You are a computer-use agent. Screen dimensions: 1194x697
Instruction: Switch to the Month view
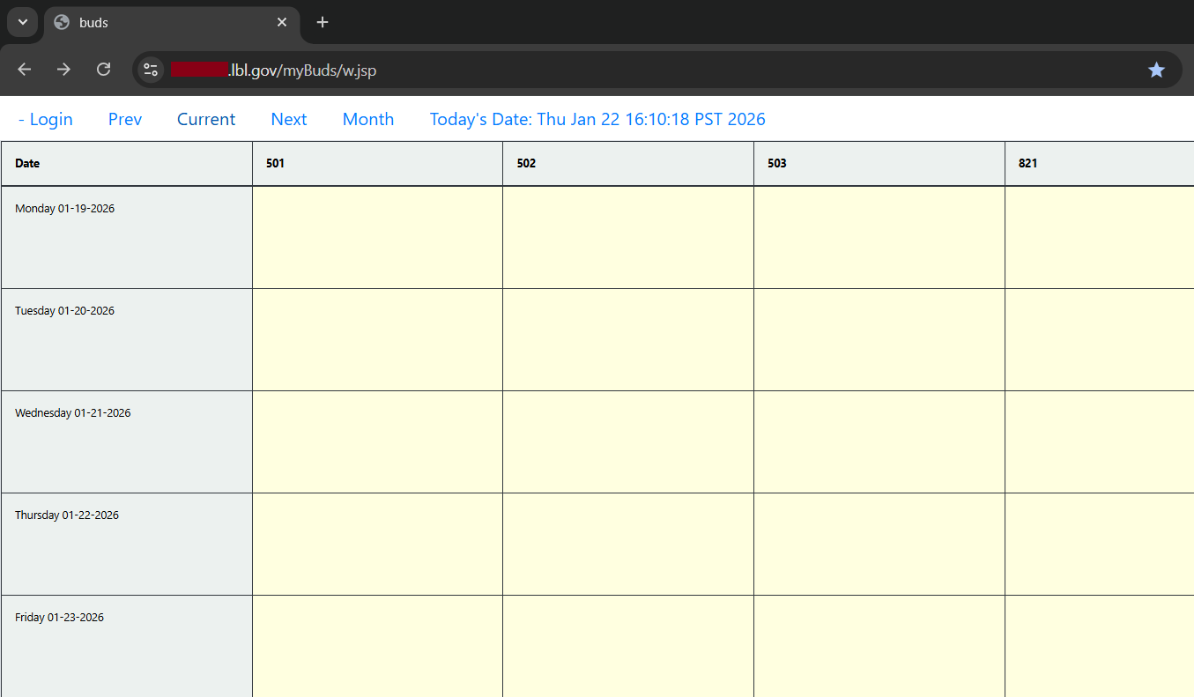click(368, 120)
